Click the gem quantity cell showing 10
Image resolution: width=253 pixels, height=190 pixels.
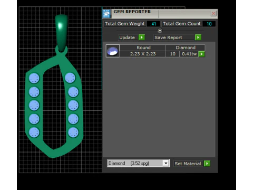(172, 54)
